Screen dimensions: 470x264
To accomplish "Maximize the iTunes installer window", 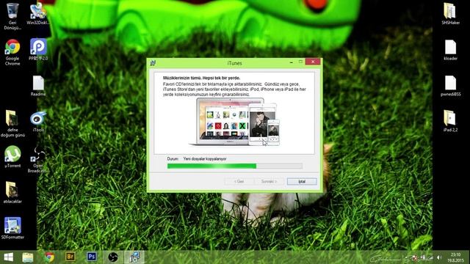I will [x=300, y=62].
